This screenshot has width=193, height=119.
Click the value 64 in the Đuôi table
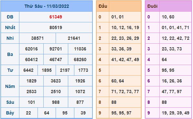(164, 60)
